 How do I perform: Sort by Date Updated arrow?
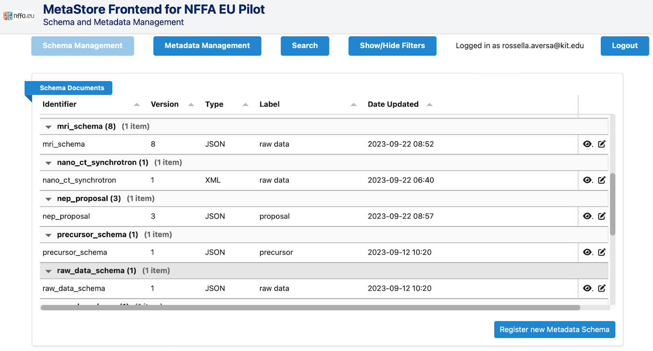pos(429,105)
